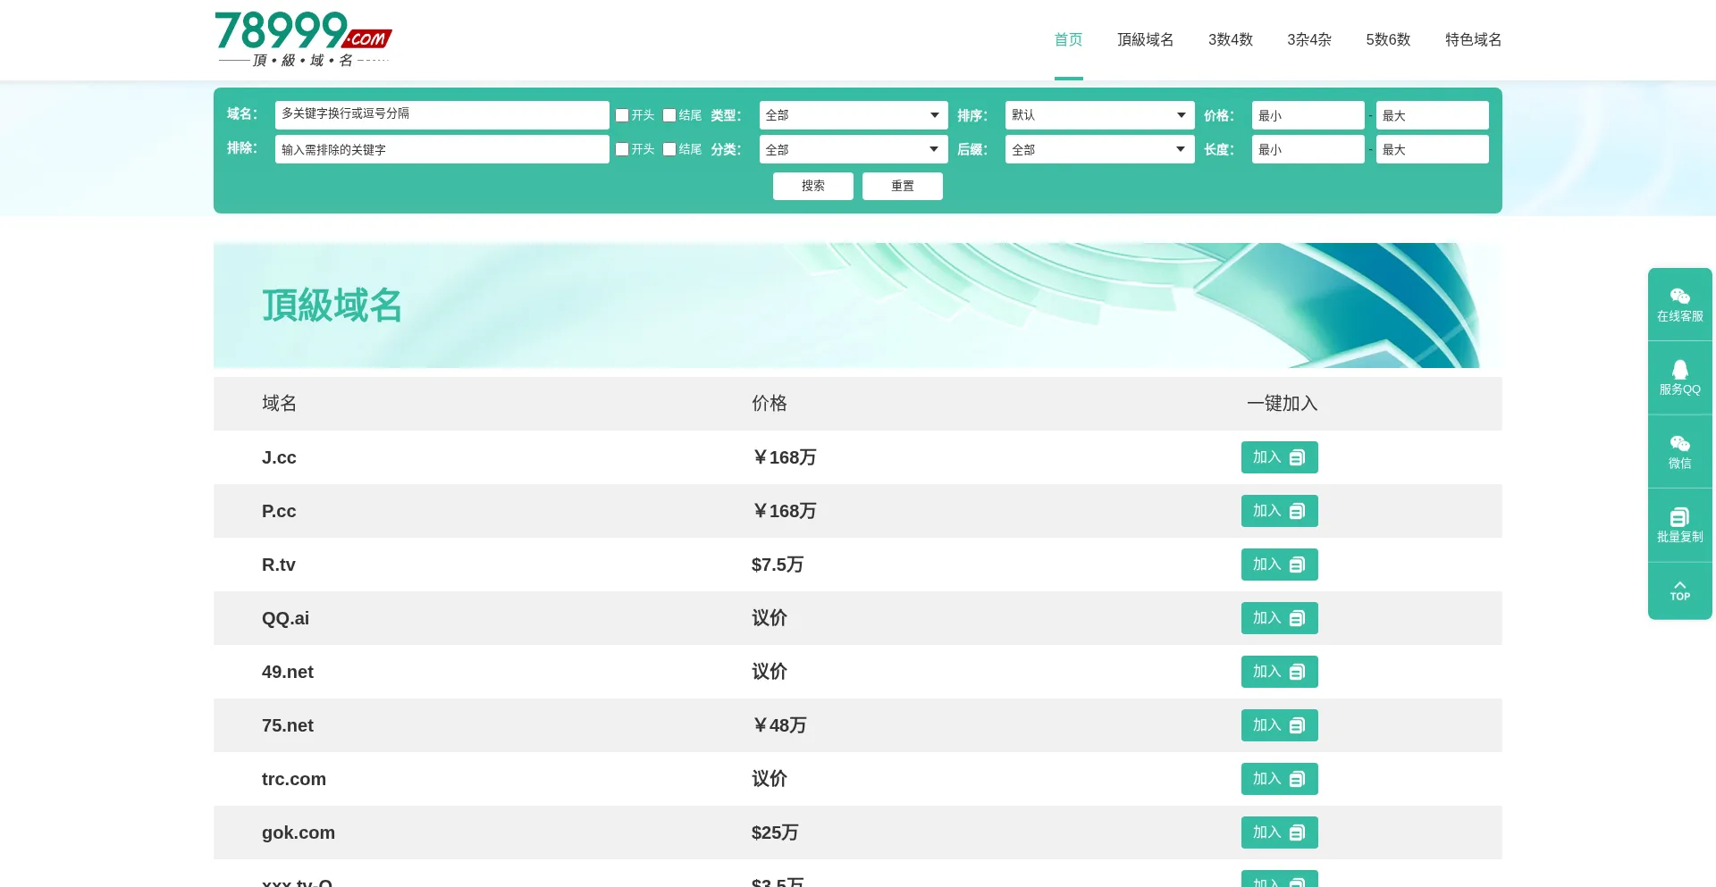Image resolution: width=1716 pixels, height=887 pixels.
Task: Focus the 域名 keyword input field
Action: coord(442,115)
